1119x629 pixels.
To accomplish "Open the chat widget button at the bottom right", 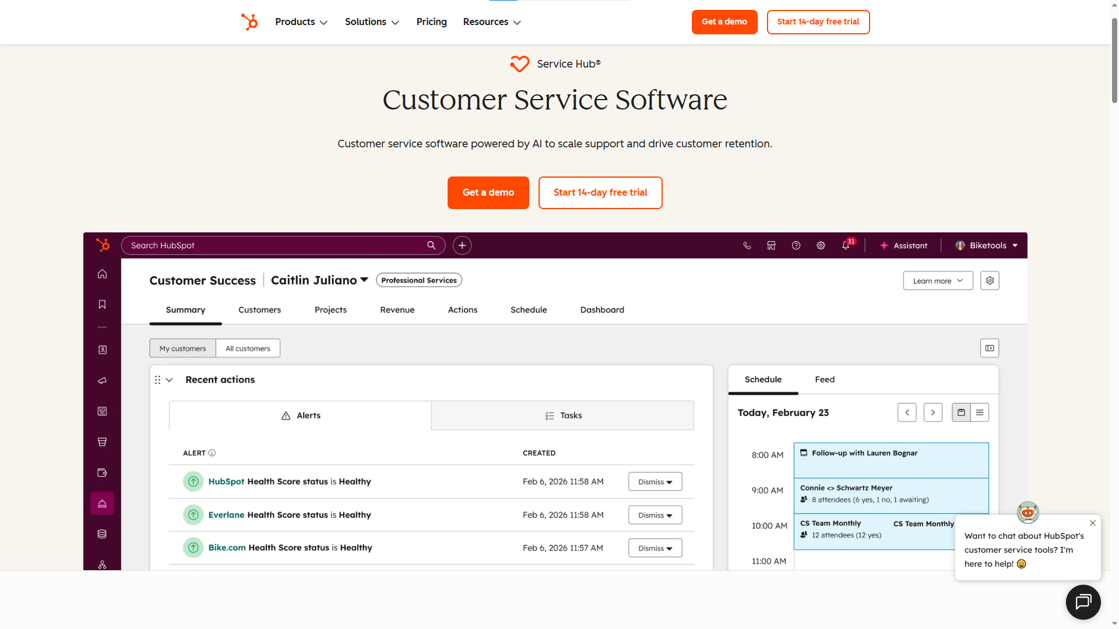I will 1083,602.
